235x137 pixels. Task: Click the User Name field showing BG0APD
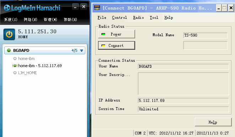tap(183, 67)
